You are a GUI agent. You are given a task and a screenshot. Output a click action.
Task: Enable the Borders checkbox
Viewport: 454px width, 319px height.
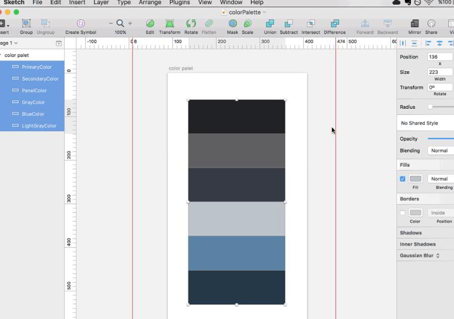(x=403, y=213)
